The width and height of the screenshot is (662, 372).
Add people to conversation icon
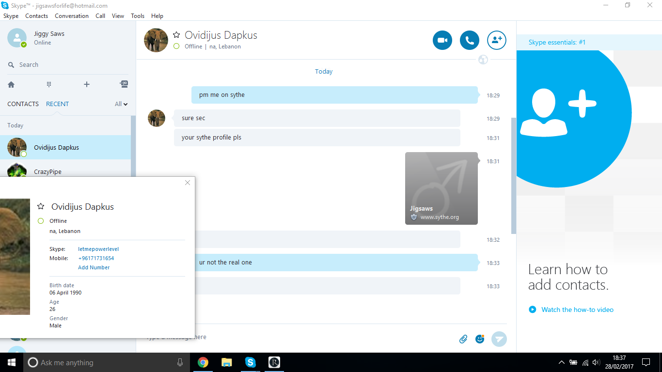497,40
